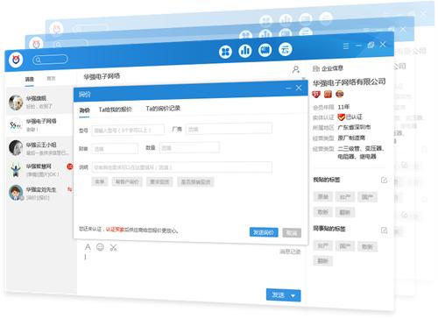
Task: Edit tags beside 我贴的标签
Action: 384,181
